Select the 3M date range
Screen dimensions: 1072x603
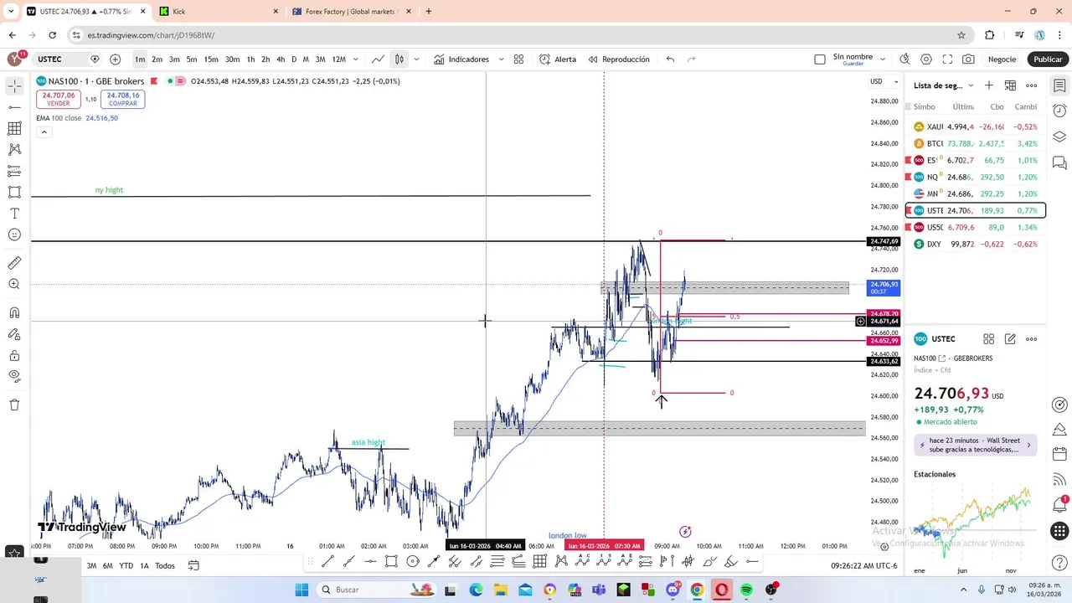pos(91,566)
